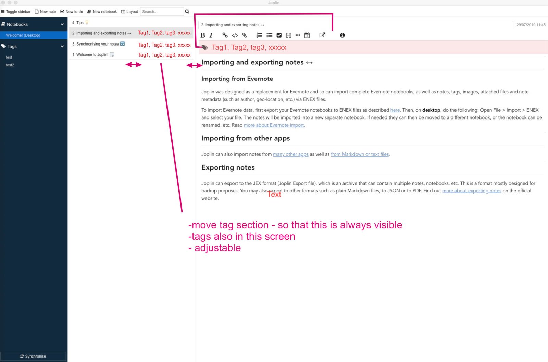548x362 pixels.
Task: Insert a numbered list
Action: 259,35
